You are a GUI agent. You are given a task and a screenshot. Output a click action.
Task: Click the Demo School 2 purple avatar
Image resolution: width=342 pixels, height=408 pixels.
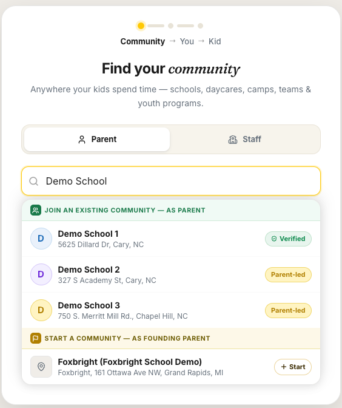pyautogui.click(x=41, y=274)
